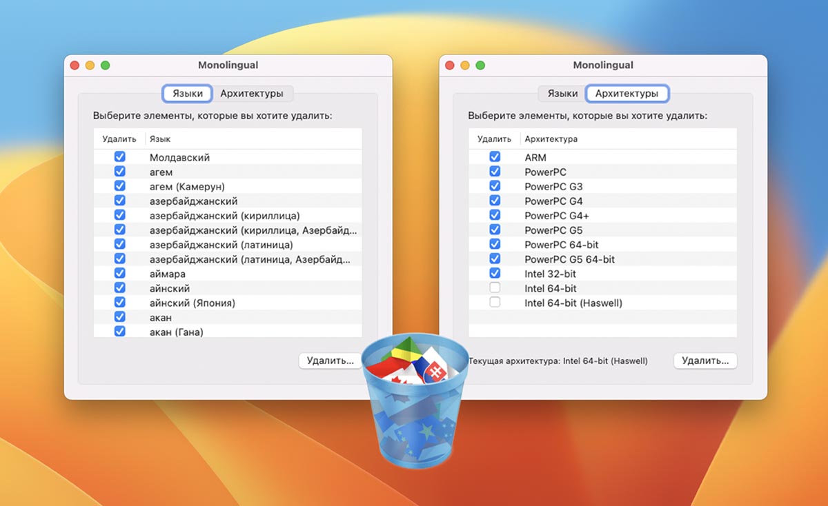Viewport: 828px width, 506px height.
Task: Toggle the акан (Гана) checkbox
Action: click(x=120, y=332)
